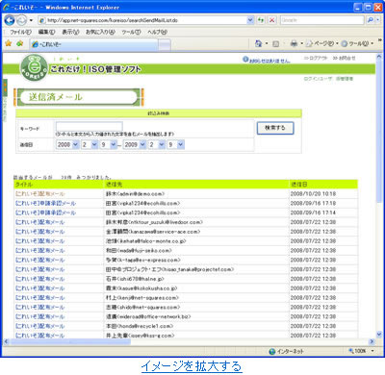Click the イメージを拡大する link

tap(192, 366)
